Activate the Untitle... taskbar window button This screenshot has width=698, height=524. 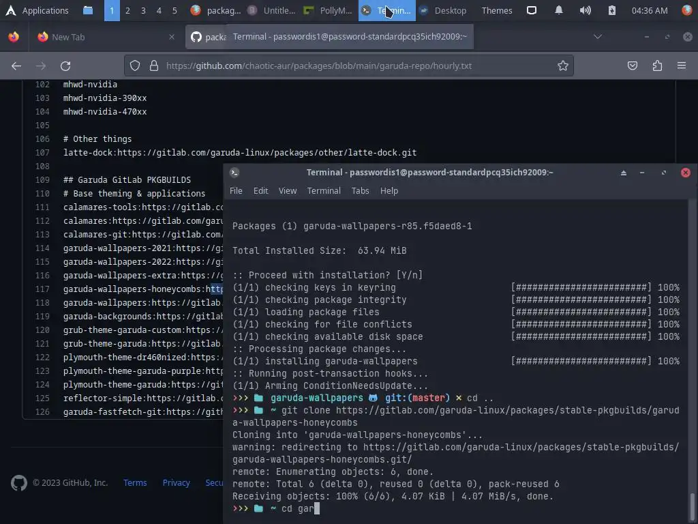[272, 10]
